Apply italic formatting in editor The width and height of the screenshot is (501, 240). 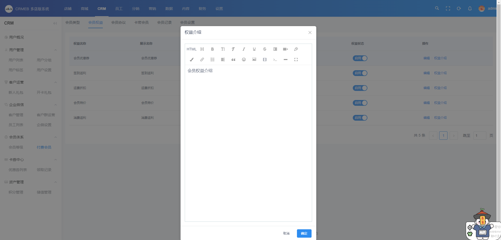[244, 49]
